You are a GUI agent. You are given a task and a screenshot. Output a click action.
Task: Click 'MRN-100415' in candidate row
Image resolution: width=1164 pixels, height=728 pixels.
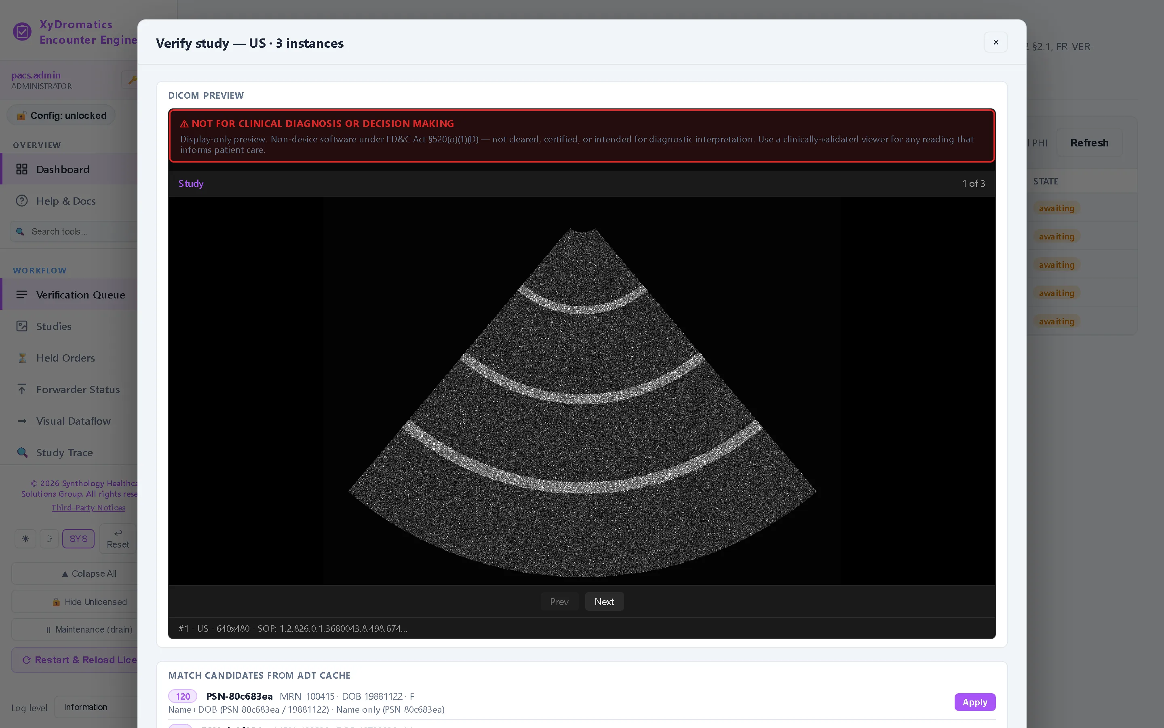click(307, 696)
